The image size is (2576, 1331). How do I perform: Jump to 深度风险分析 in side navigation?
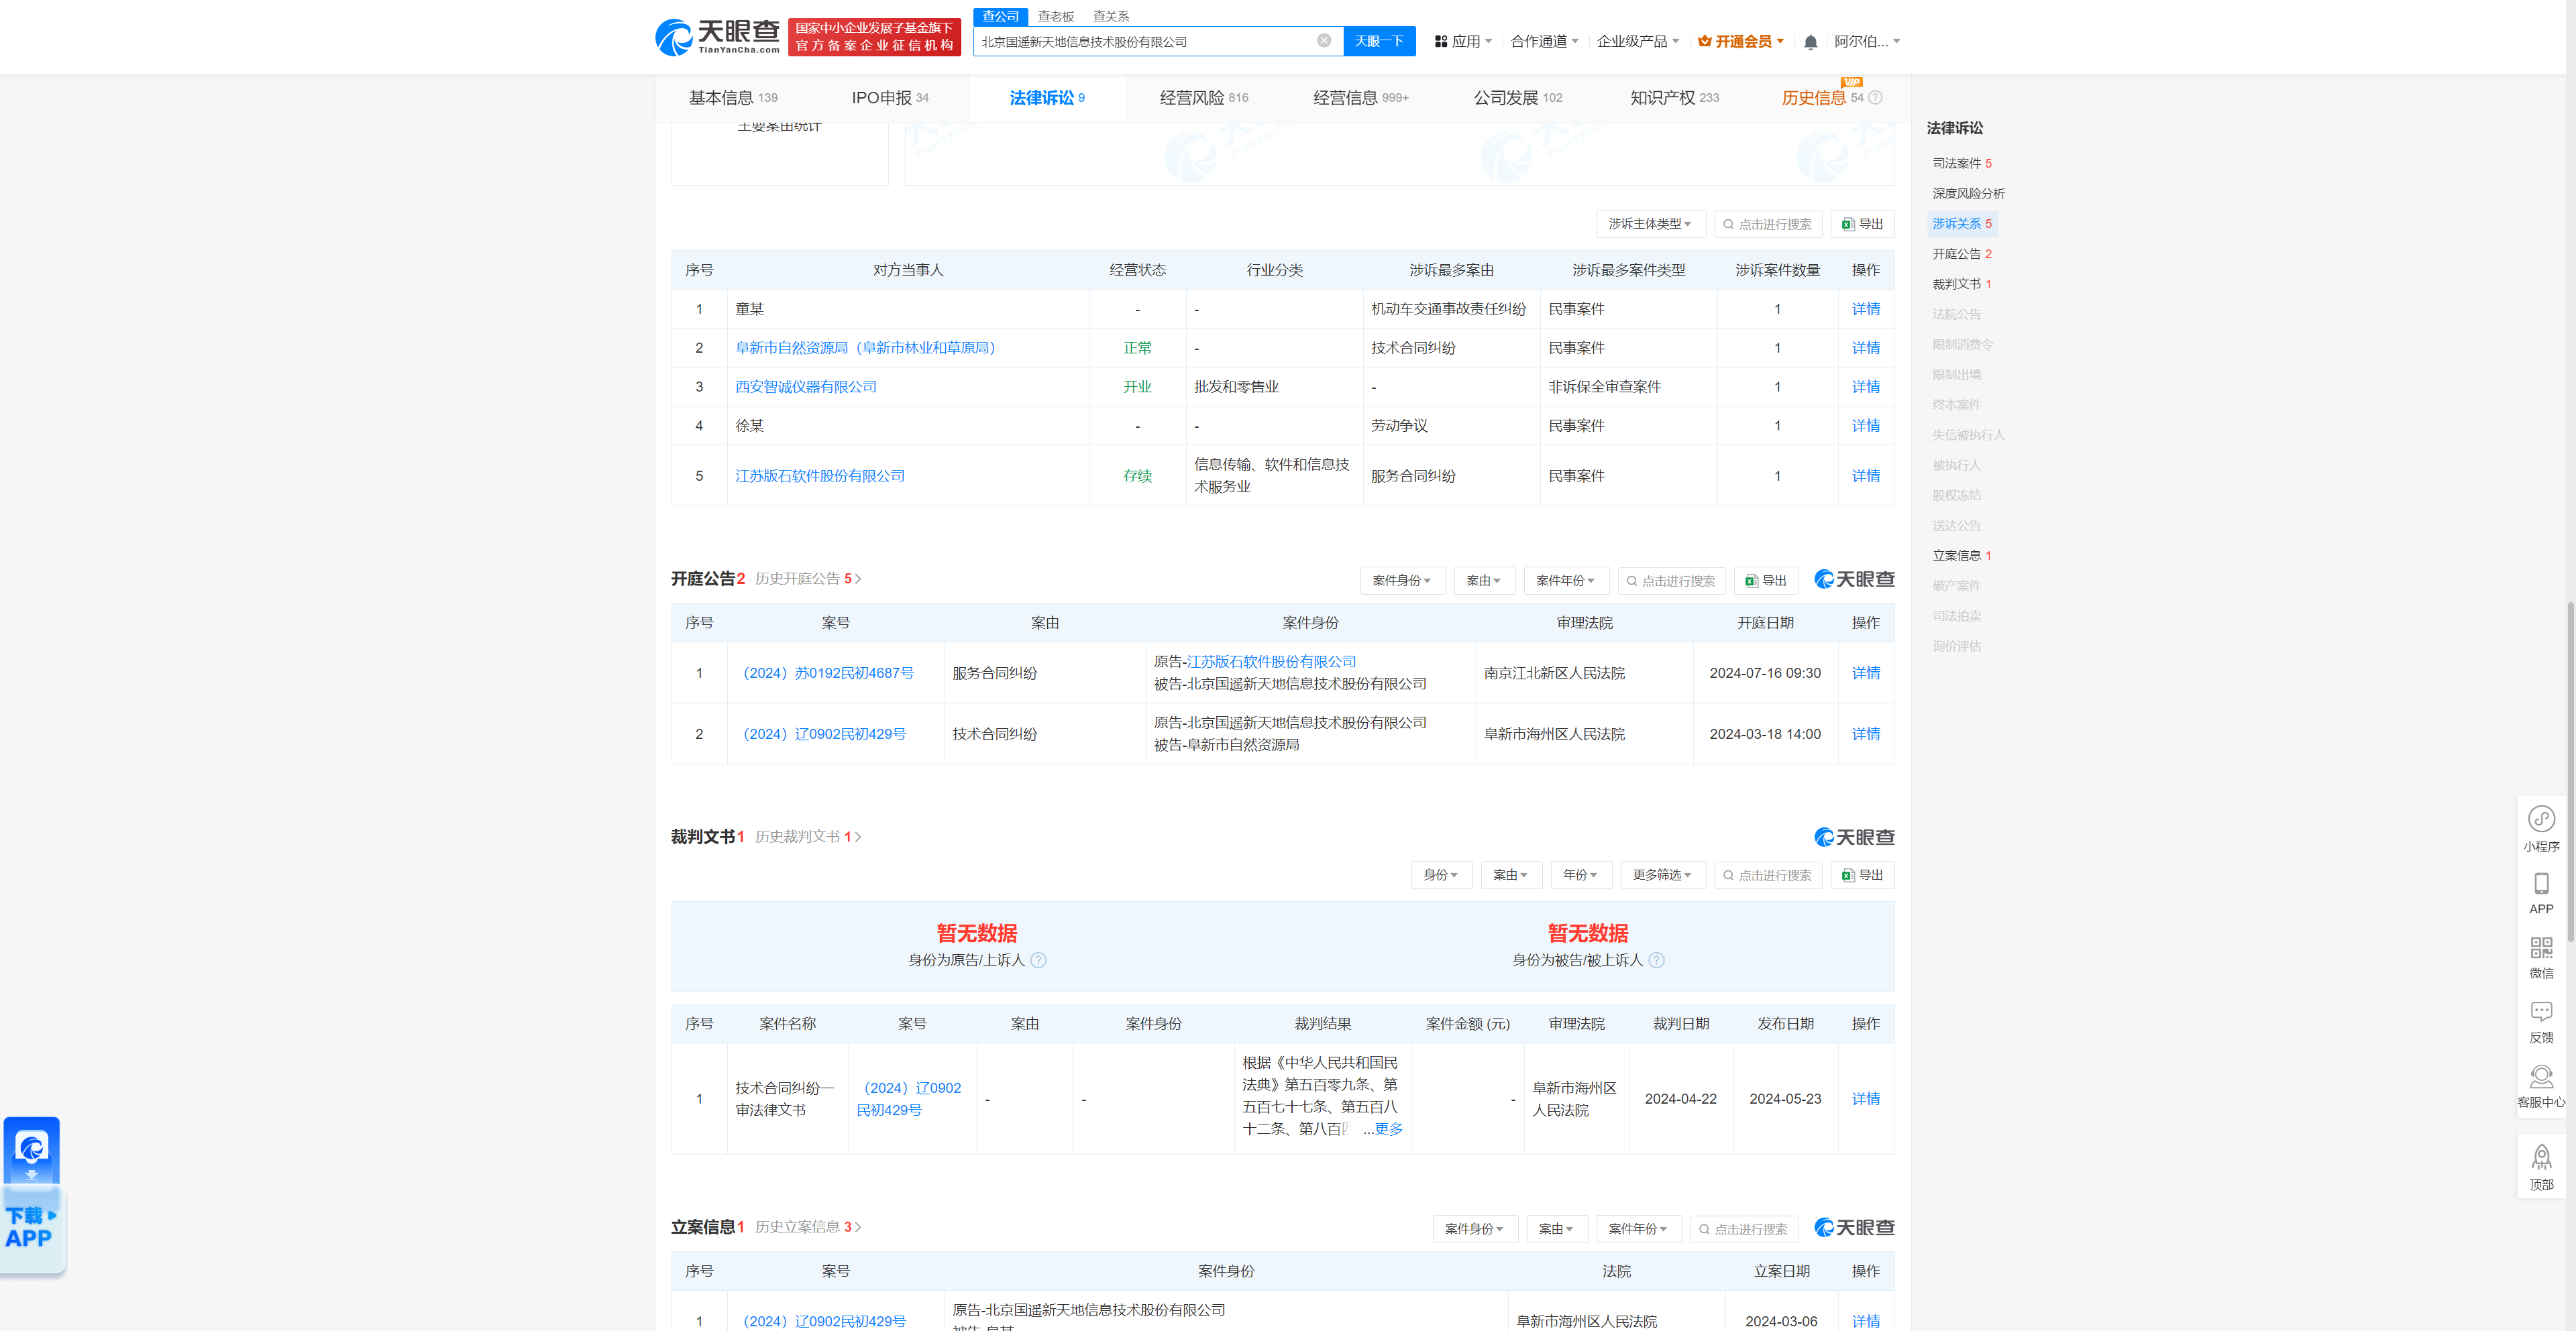coord(1968,194)
